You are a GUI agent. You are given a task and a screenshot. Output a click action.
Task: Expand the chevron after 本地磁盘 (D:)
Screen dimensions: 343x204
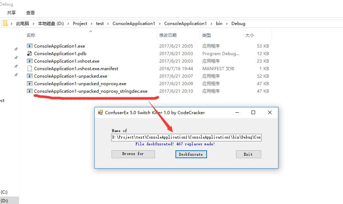coord(68,24)
